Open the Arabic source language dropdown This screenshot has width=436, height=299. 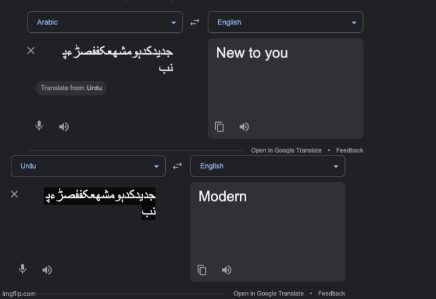[105, 22]
